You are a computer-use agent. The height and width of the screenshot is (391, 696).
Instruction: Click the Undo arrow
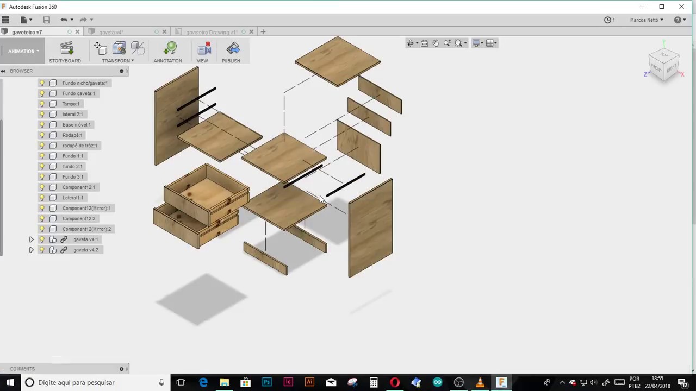click(64, 20)
